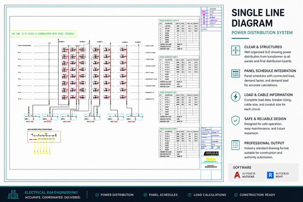The height and width of the screenshot is (202, 303).
Task: Click the Software section label
Action: coord(242,167)
